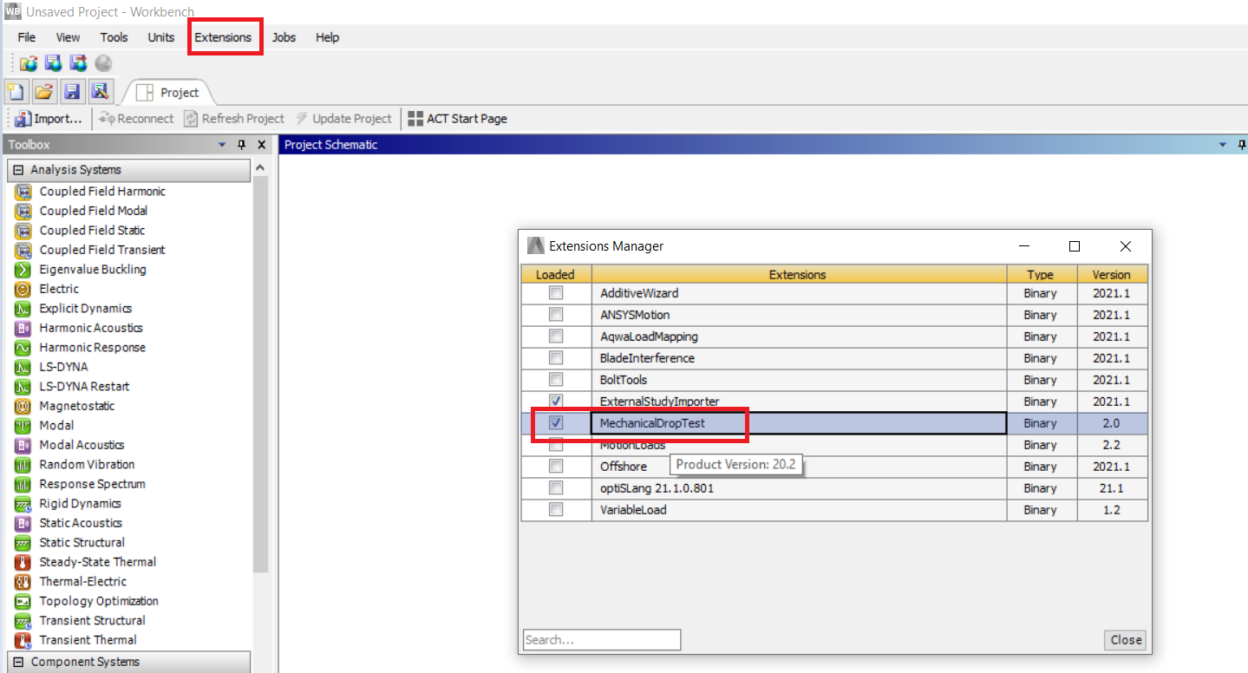Open the Help menu
Viewport: 1248px width, 673px height.
(327, 37)
